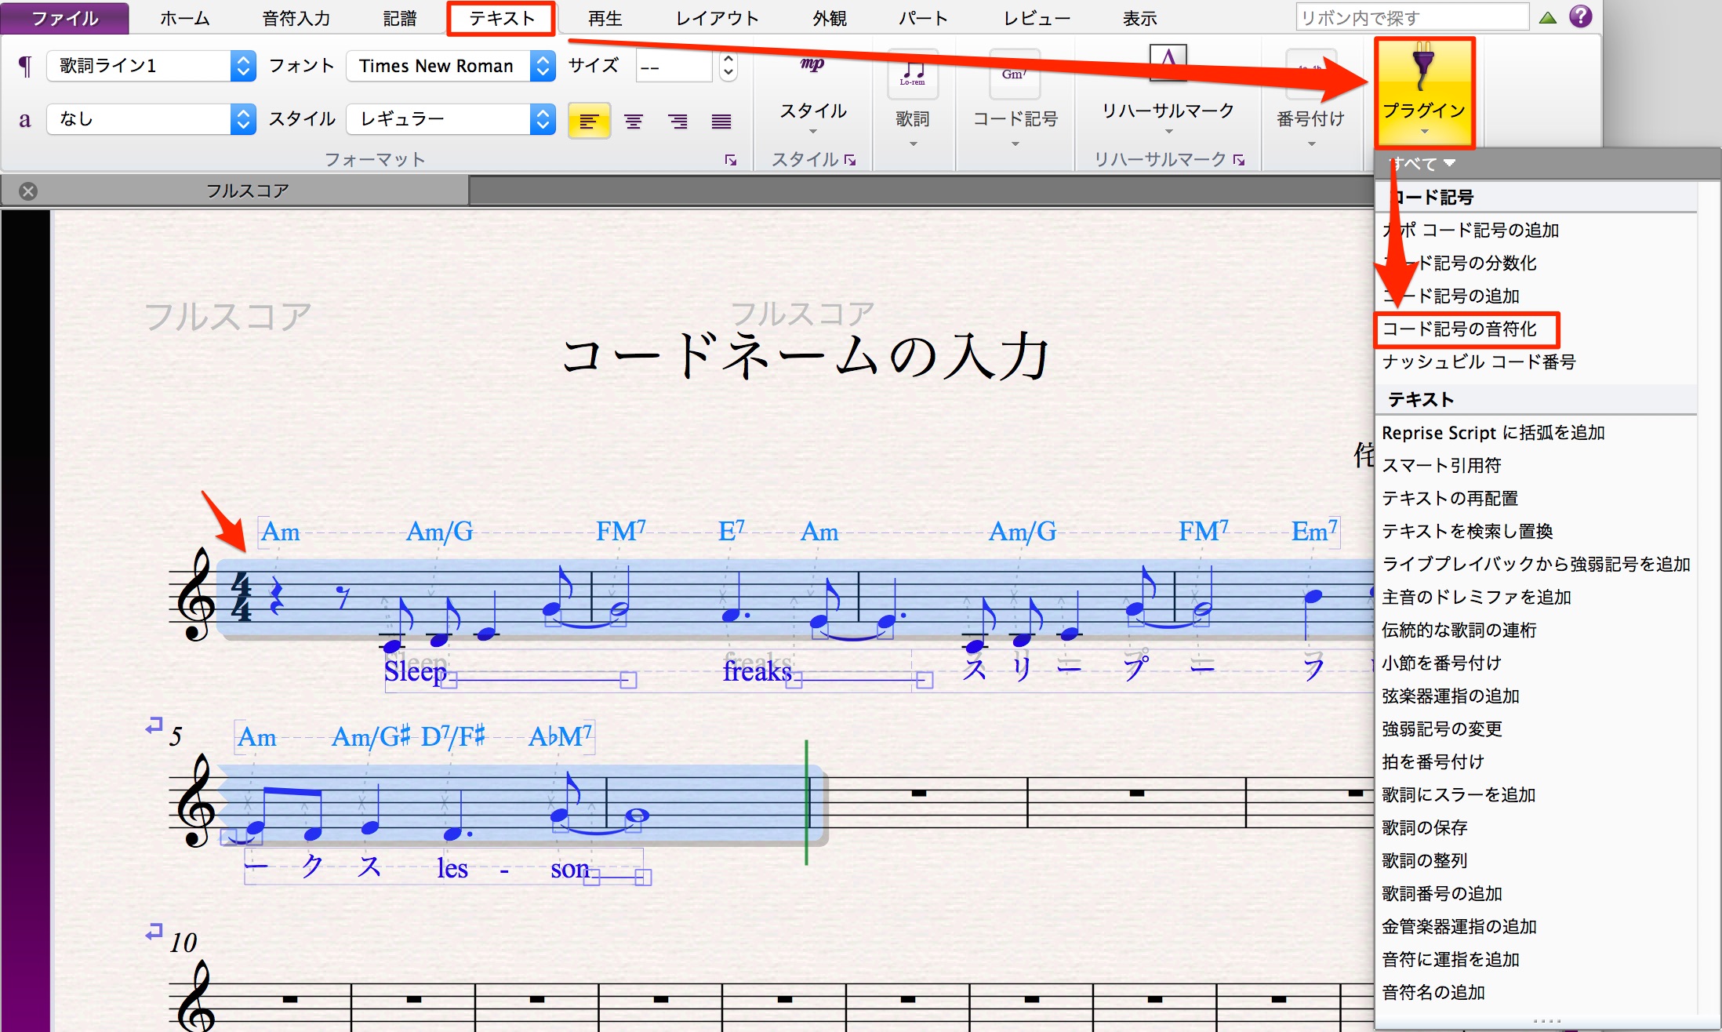The width and height of the screenshot is (1722, 1032).
Task: Click layout mark icon at bar 10
Action: pyautogui.click(x=154, y=932)
